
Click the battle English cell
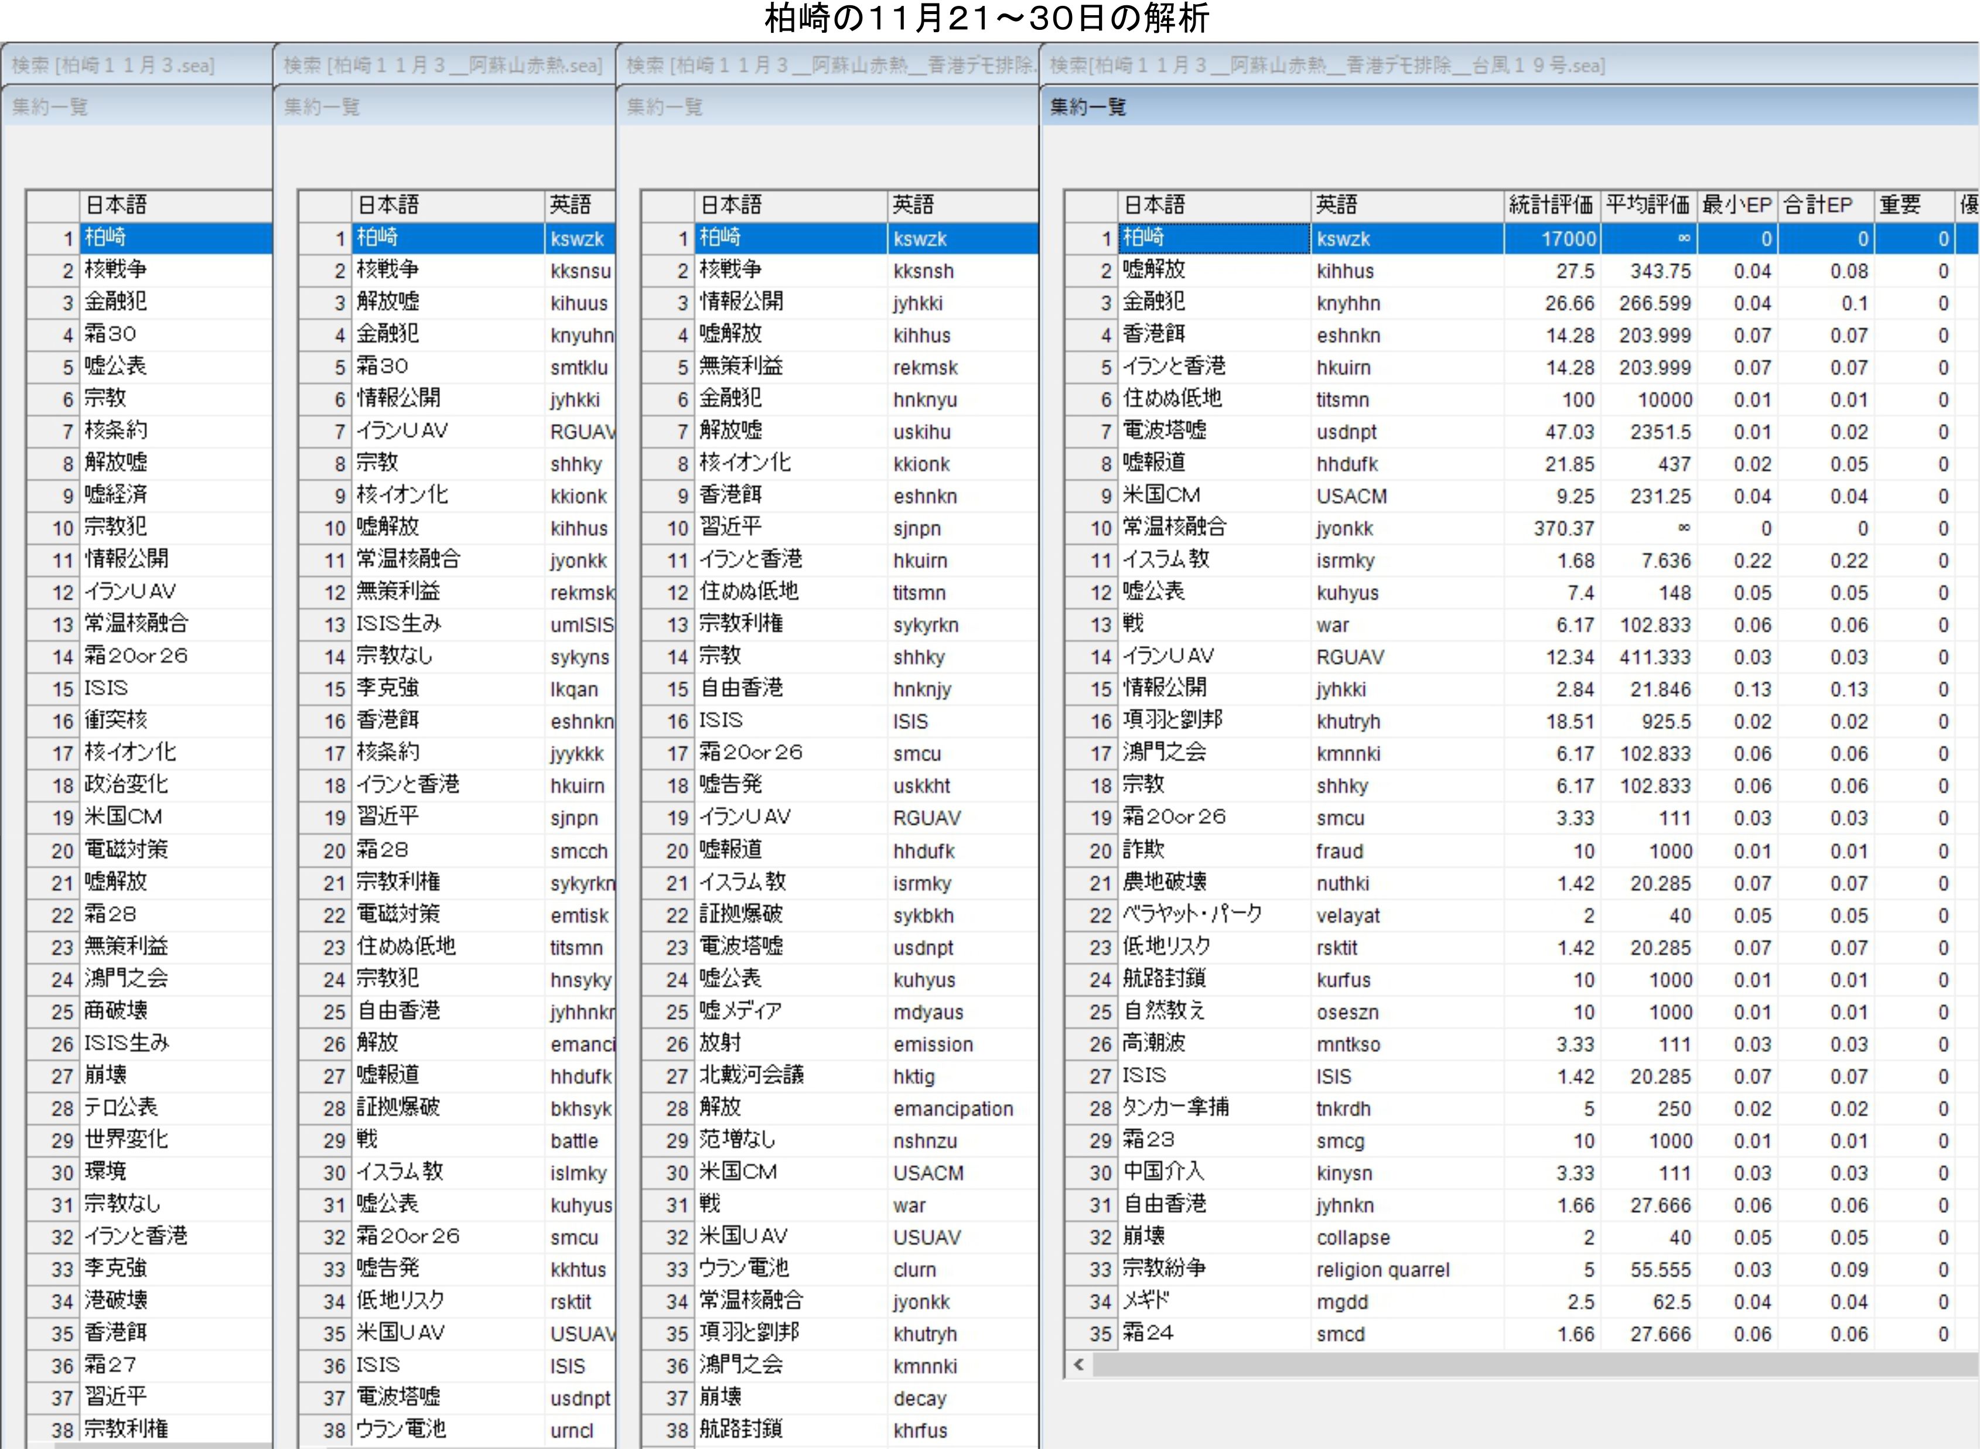point(573,1141)
